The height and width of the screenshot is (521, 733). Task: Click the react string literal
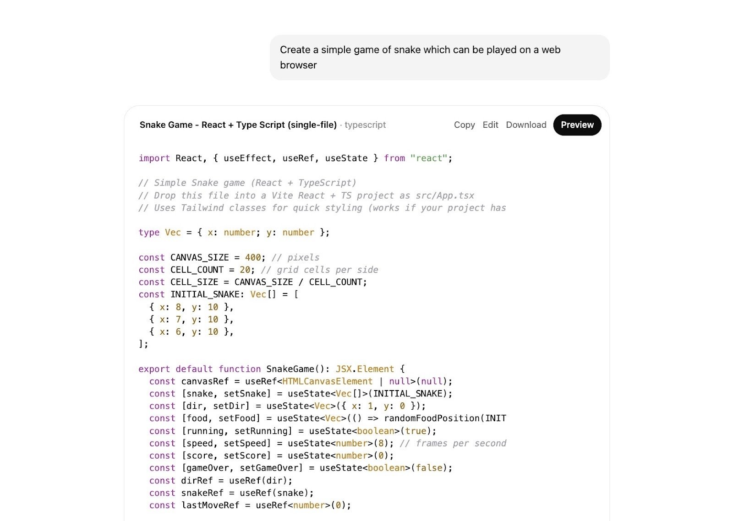(x=429, y=158)
